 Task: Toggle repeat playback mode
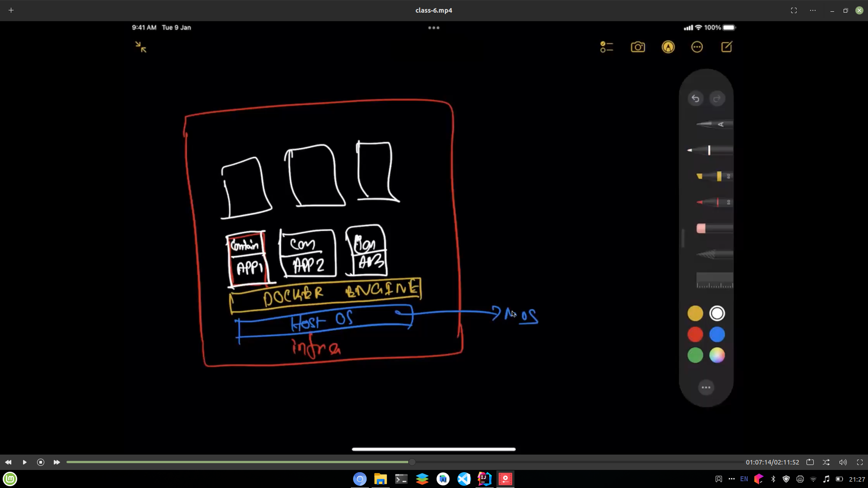pyautogui.click(x=810, y=462)
